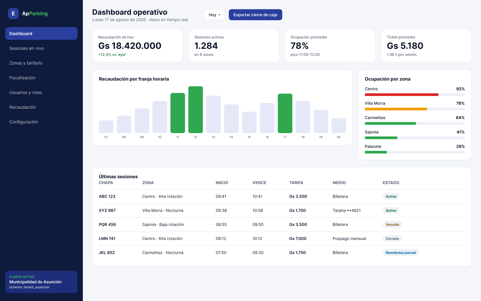Viewport: 481px width, 301px height.
Task: Open the Fiscalización section
Action: point(41,78)
